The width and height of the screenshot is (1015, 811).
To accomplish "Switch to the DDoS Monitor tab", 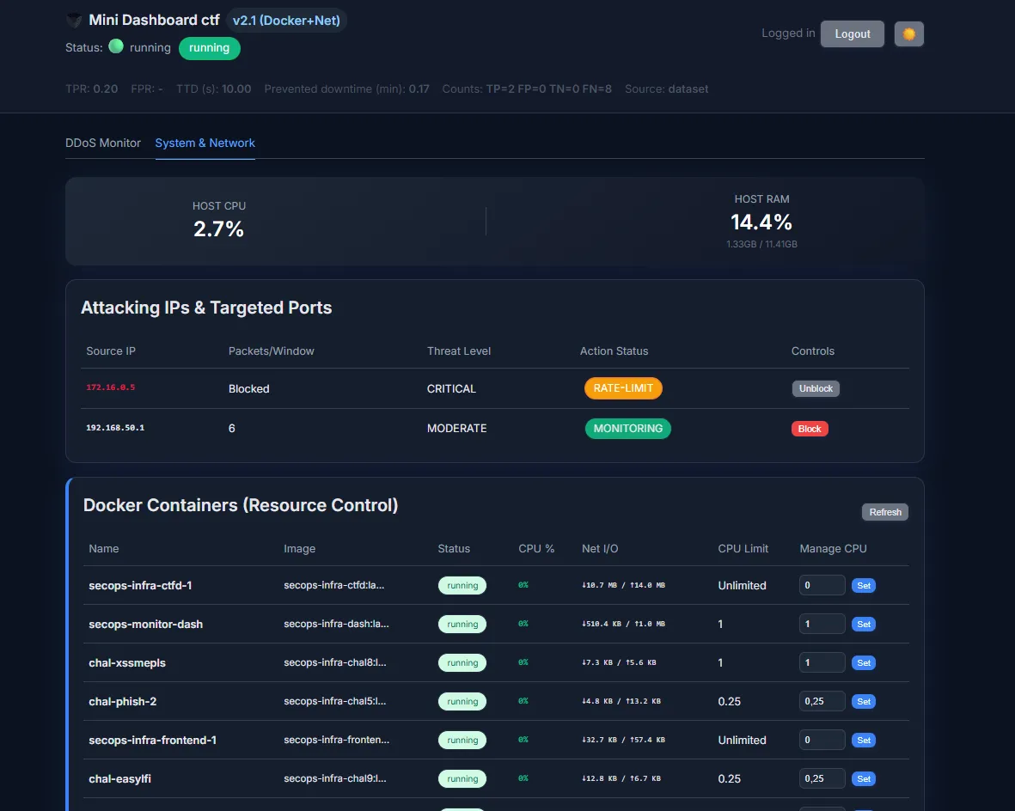I will pyautogui.click(x=103, y=143).
